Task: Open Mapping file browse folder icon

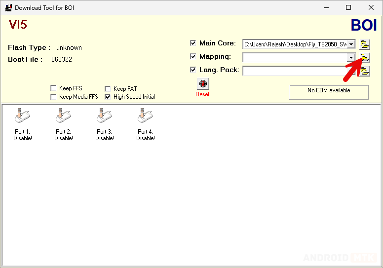Action: [x=364, y=58]
